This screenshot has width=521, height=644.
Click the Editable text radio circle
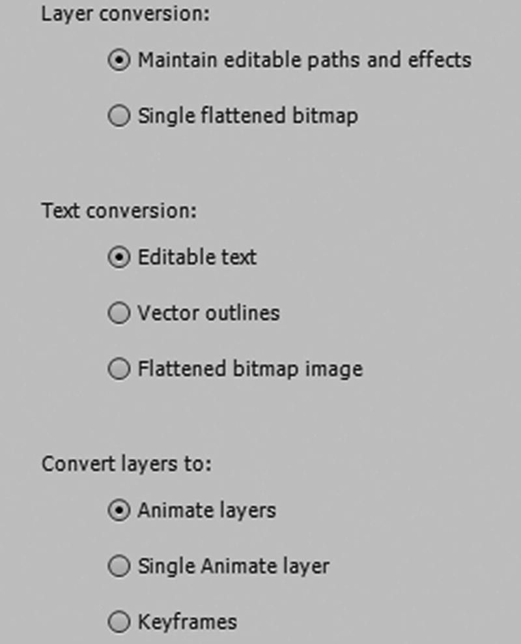point(119,257)
